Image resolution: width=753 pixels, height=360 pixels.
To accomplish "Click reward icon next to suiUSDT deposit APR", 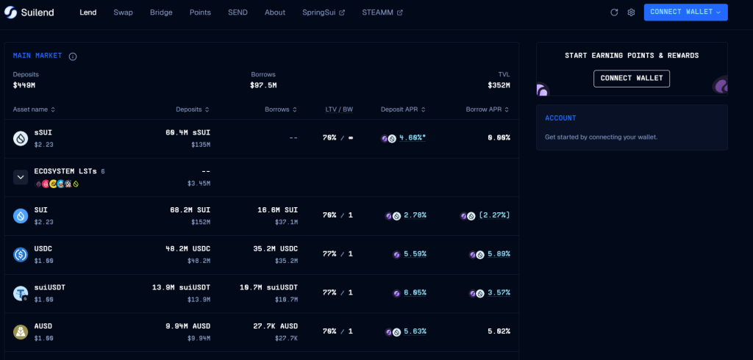I will pos(396,293).
